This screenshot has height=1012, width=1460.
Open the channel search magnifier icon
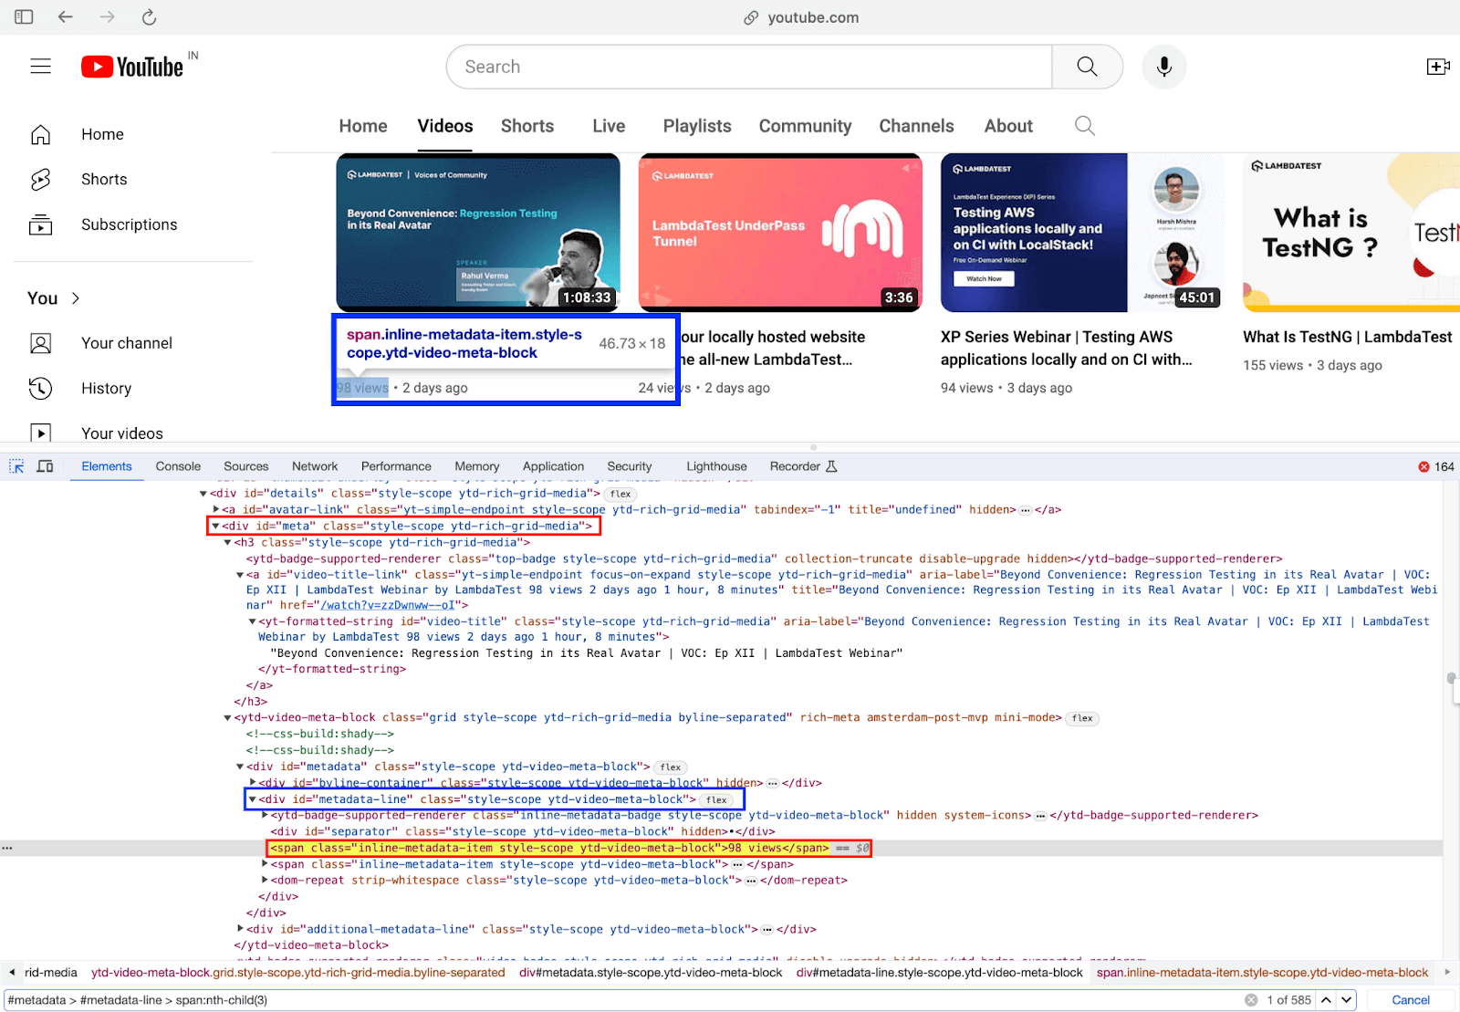[x=1084, y=126]
